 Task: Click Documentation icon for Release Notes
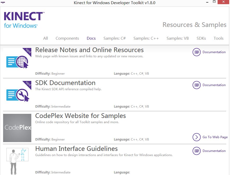tap(196, 52)
